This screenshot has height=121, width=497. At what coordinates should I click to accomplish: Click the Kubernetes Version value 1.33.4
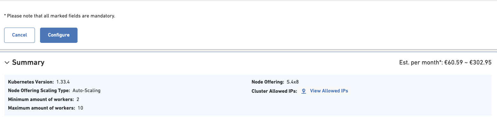[63, 82]
